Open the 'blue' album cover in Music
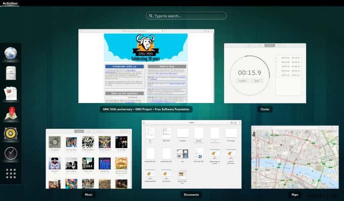Image resolution: width=344 pixels, height=201 pixels. [x=105, y=163]
